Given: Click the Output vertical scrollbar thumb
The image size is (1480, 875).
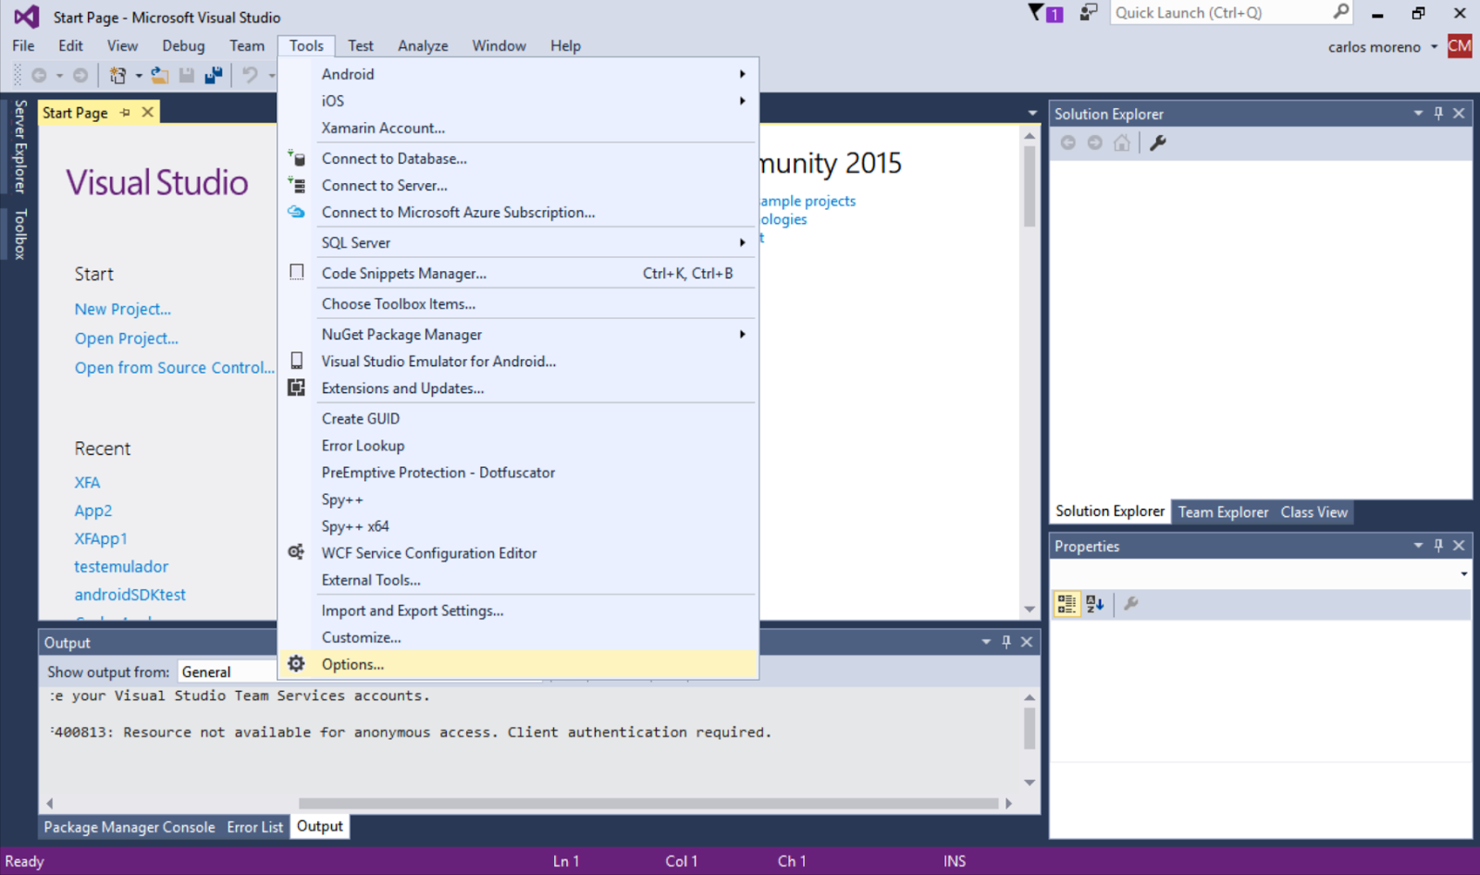Looking at the screenshot, I should [x=1030, y=728].
